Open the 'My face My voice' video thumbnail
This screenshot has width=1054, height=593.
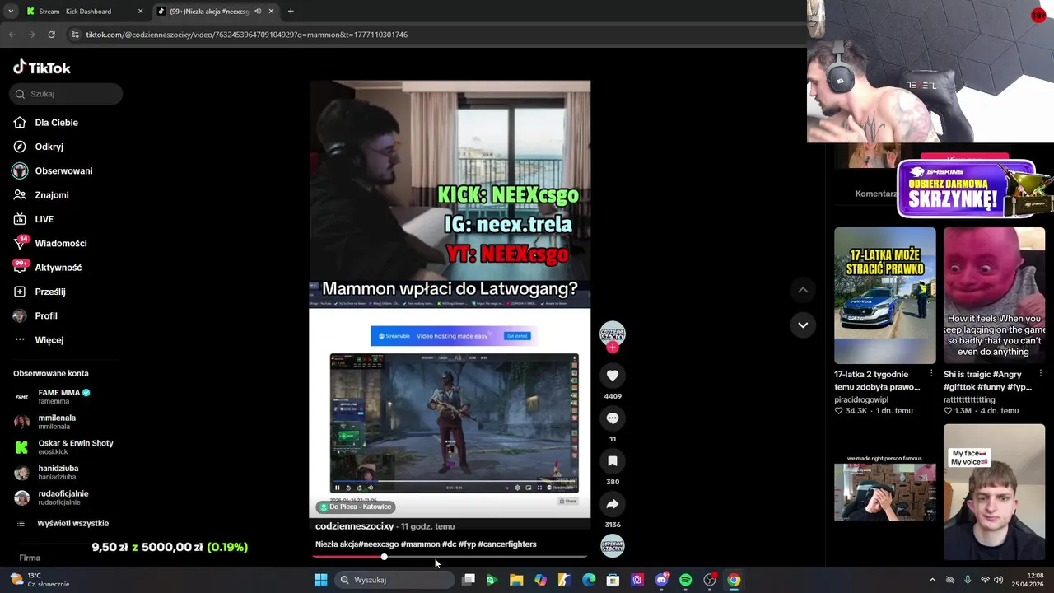click(x=995, y=493)
